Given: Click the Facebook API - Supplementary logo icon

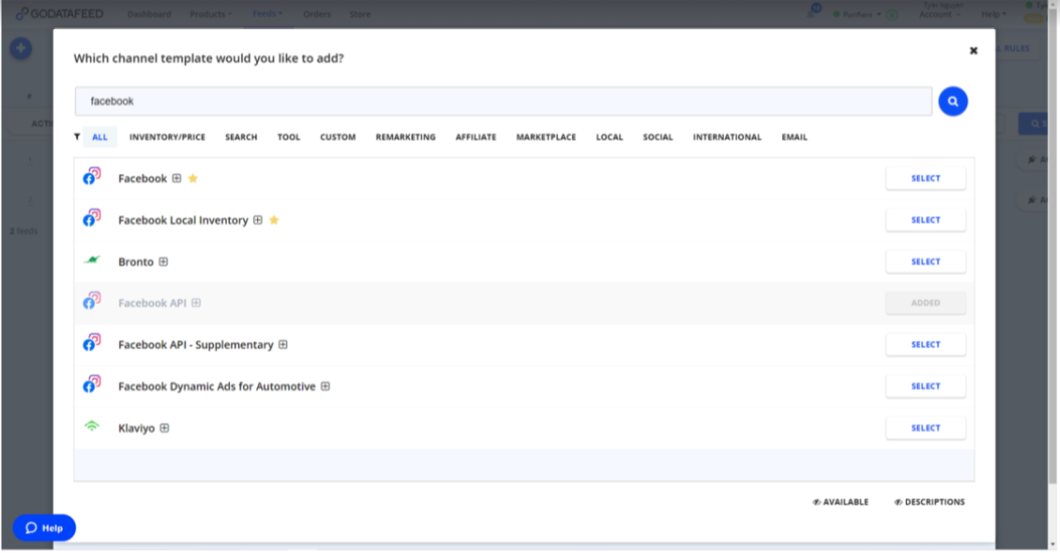Looking at the screenshot, I should point(92,343).
